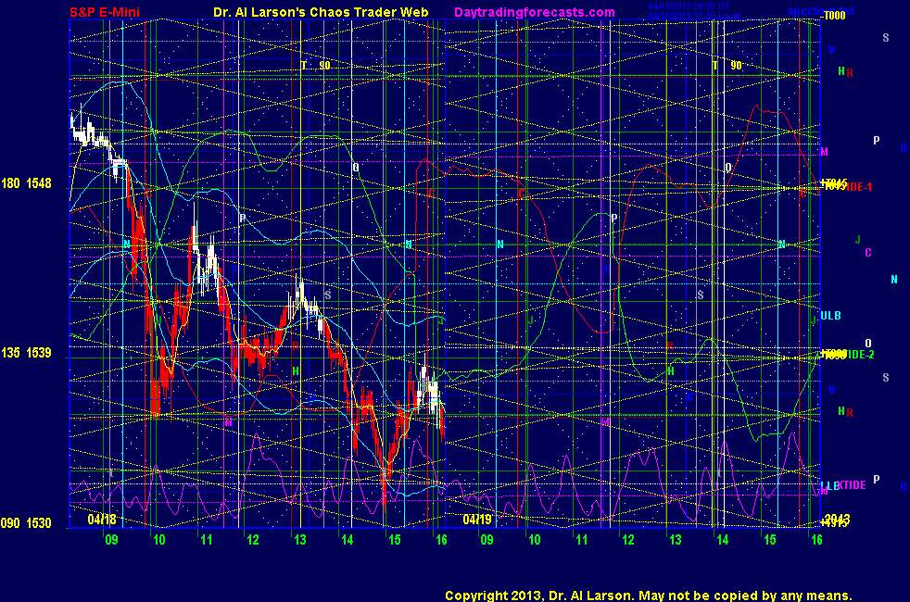Click the yellow "T000" level label

pos(835,17)
